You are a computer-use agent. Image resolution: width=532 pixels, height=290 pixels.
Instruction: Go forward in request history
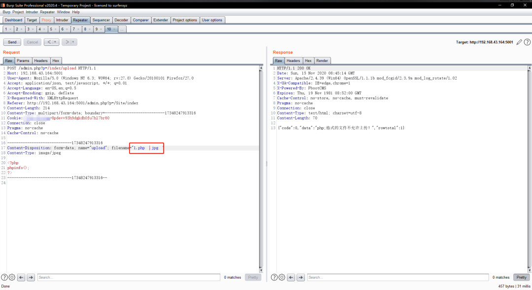67,42
